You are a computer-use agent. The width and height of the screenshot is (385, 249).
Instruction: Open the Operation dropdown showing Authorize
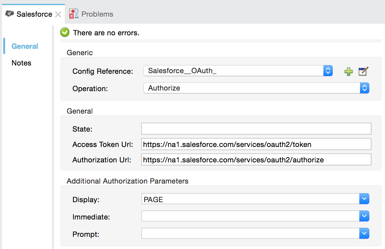(x=364, y=88)
